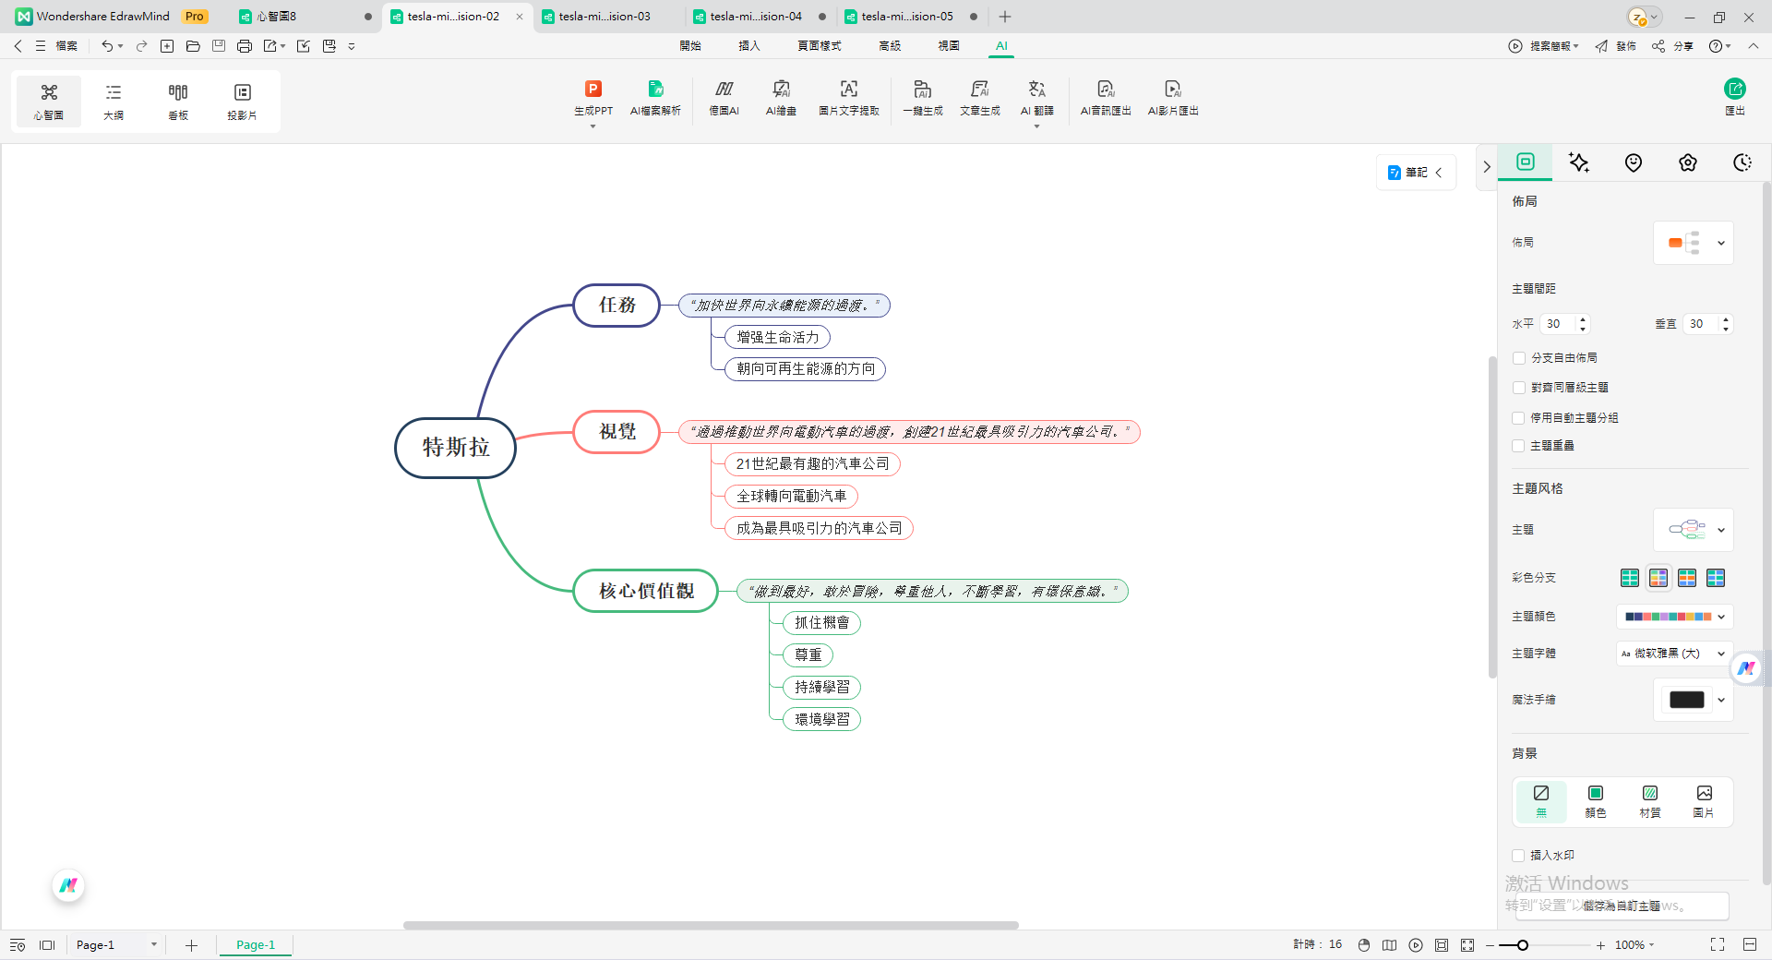Select 圖片文字提取 tool
The width and height of the screenshot is (1772, 960).
point(848,90)
